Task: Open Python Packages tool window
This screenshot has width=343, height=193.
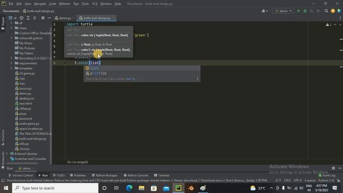Action: click(x=105, y=175)
